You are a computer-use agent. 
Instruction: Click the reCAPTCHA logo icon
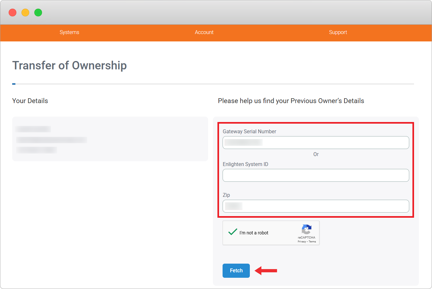(x=307, y=230)
